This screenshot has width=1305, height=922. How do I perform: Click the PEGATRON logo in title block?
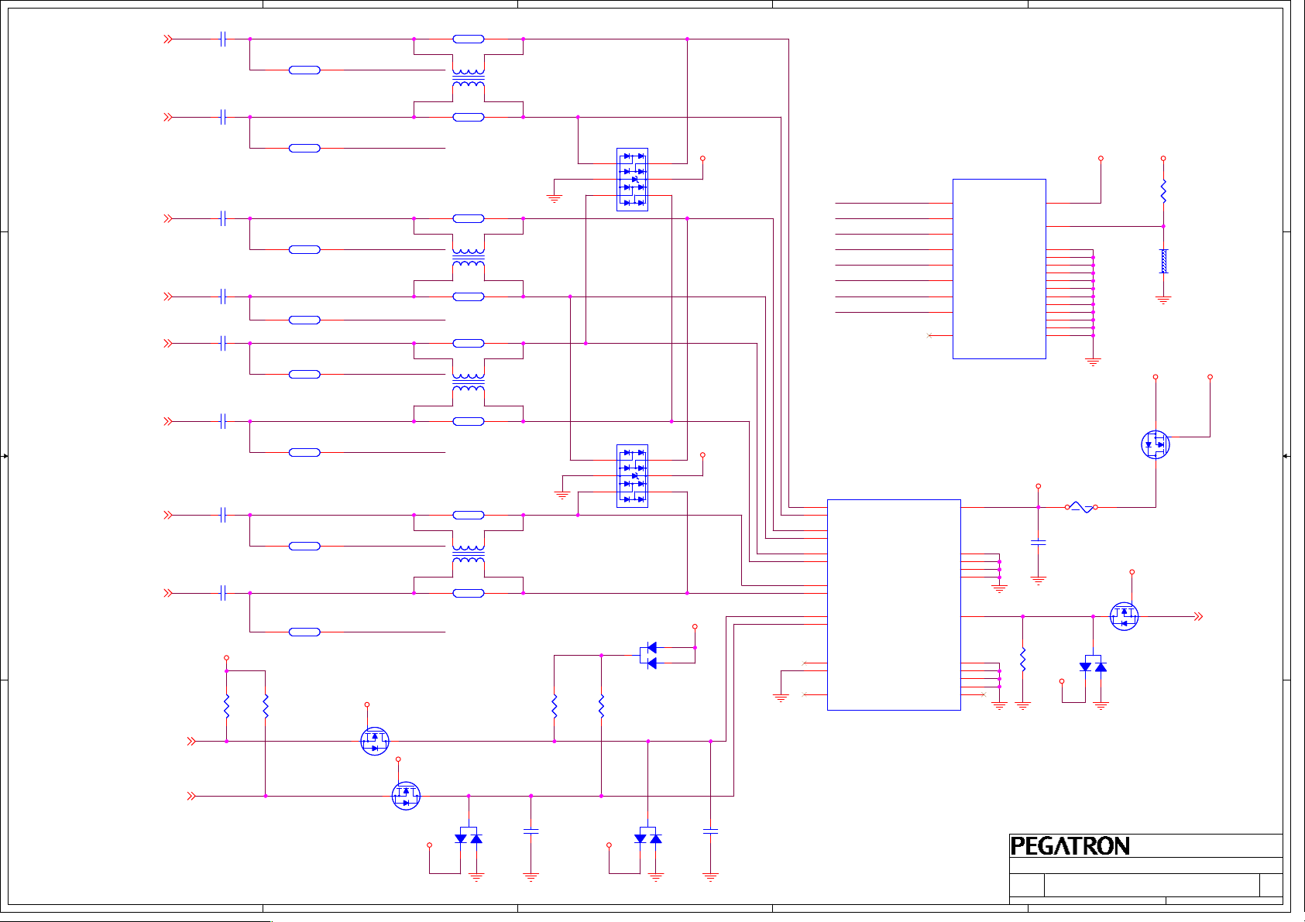point(1070,846)
